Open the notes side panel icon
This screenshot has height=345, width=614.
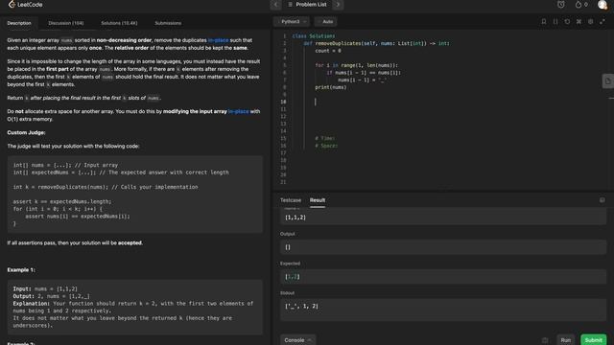pyautogui.click(x=607, y=81)
